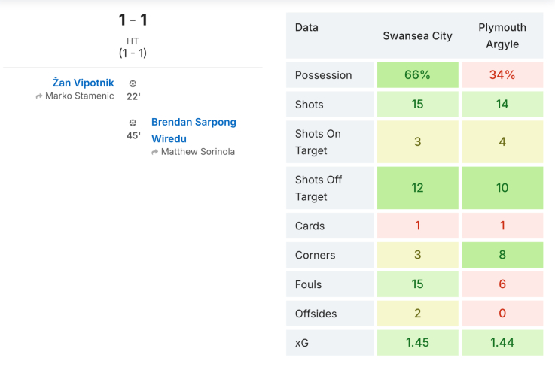The height and width of the screenshot is (376, 555).
Task: Select the Matthew Sorinola assist name
Action: [x=198, y=152]
